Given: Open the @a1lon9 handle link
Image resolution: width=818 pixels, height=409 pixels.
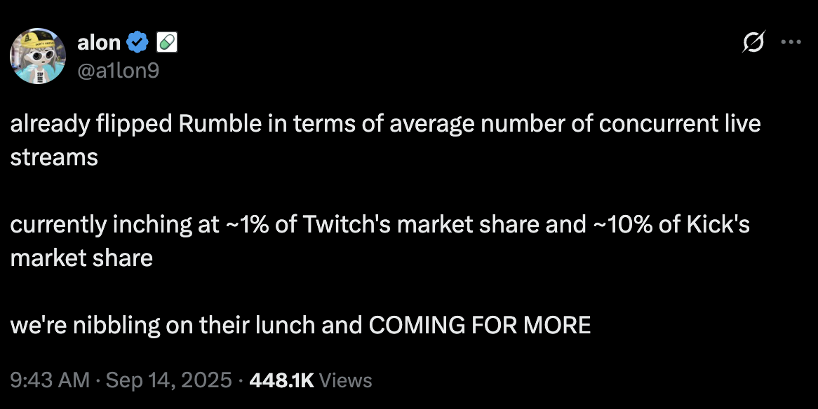Looking at the screenshot, I should (x=119, y=70).
